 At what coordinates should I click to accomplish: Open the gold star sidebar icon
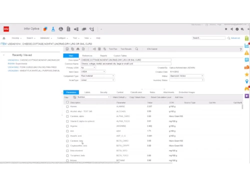coord(247,74)
